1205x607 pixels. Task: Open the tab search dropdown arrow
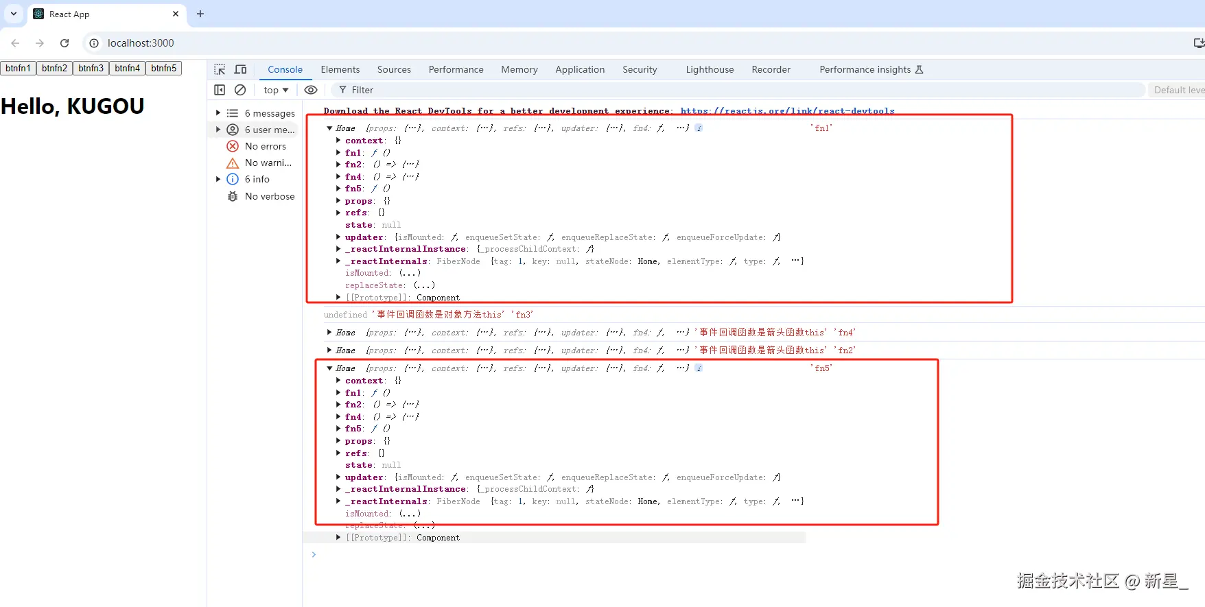coord(13,14)
